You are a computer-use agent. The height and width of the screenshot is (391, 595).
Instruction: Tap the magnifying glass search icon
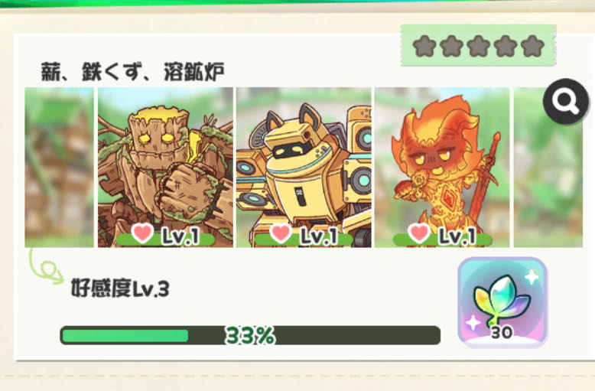pyautogui.click(x=566, y=101)
